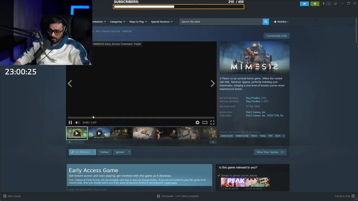Open Very Positive recent reviews link
Screen dimensions: 358x201
(x=253, y=98)
